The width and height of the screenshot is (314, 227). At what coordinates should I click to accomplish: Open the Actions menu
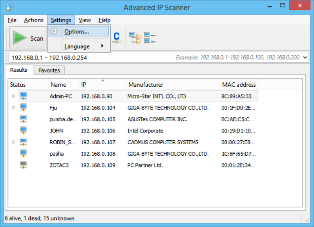point(33,20)
